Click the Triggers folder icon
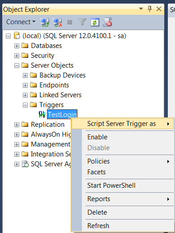The width and height of the screenshot is (175, 233). tap(33, 104)
